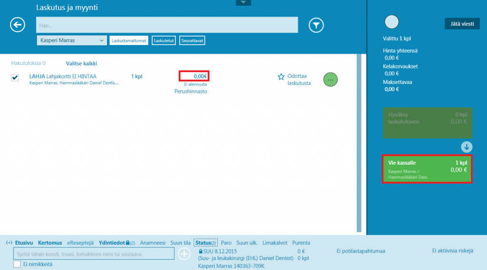Screen dimensions: 487x270
Task: Star the LAHJA Lahjakortti item
Action: coord(281,76)
